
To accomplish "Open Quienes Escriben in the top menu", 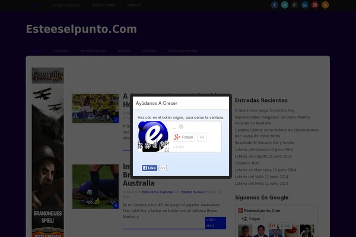I will [x=66, y=5].
